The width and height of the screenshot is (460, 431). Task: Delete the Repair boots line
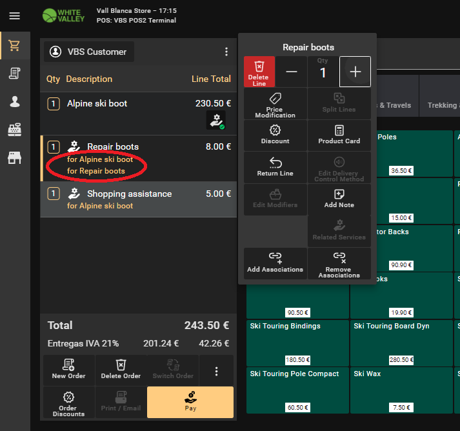[x=259, y=72]
